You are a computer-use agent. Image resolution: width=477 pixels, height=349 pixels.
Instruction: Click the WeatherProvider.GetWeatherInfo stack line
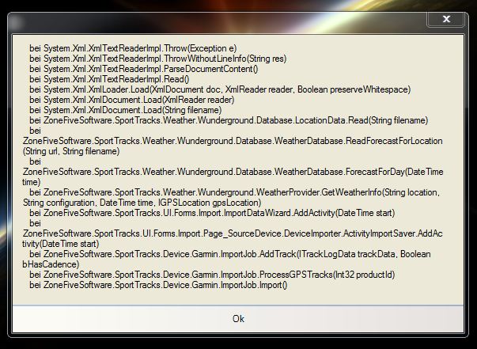(x=235, y=192)
